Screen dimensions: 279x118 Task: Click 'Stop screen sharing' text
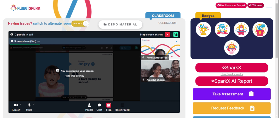151,35
